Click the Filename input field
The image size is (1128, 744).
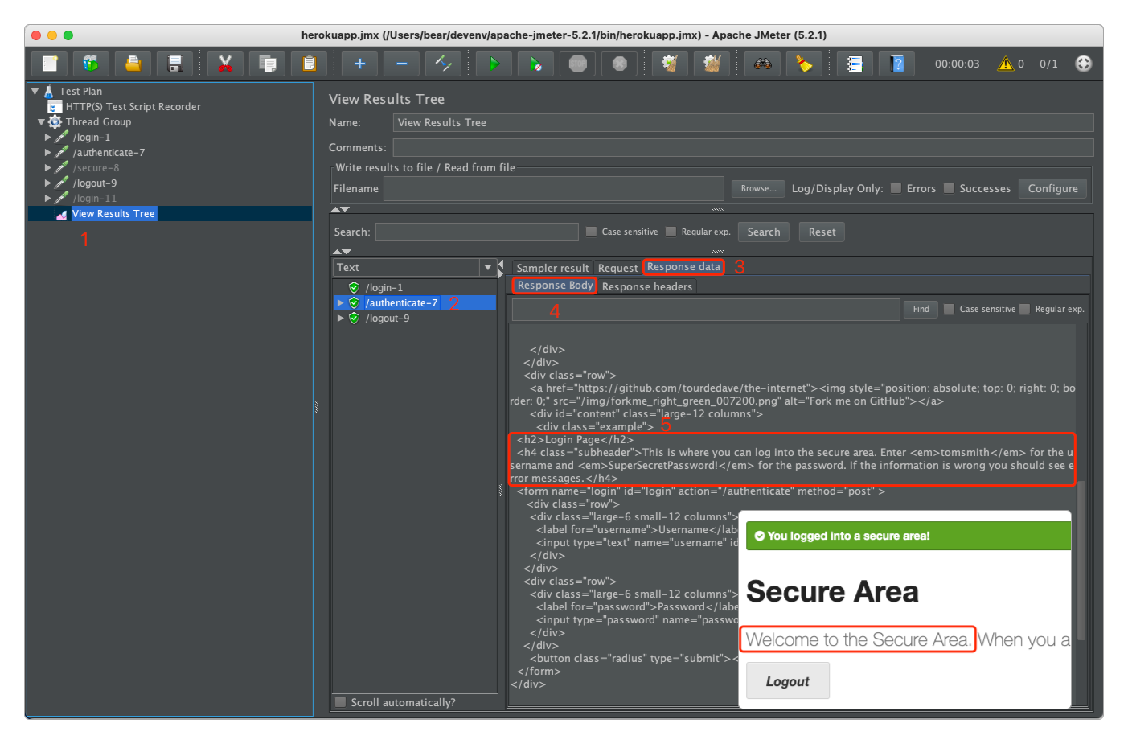pos(554,188)
